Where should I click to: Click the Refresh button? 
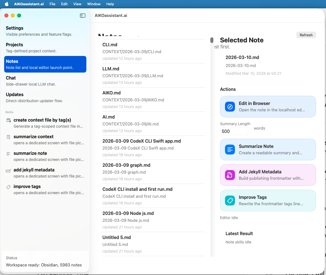click(x=306, y=35)
